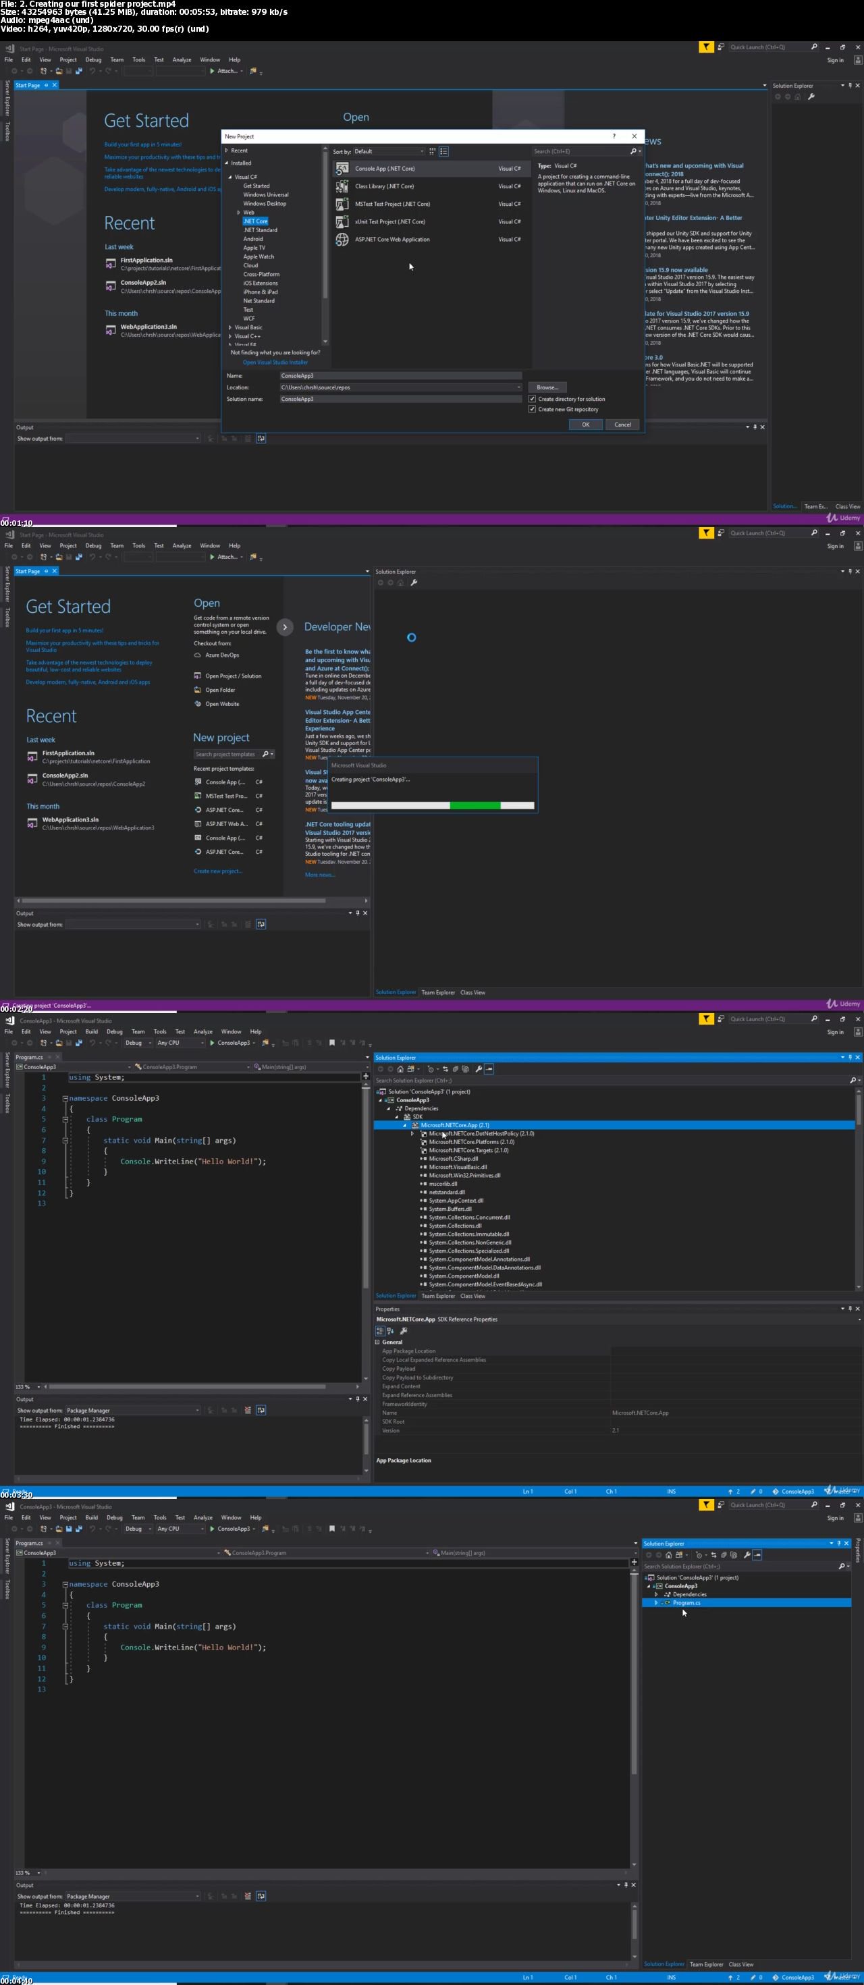
Task: Select .NET Core category in New Project tree
Action: pyautogui.click(x=256, y=221)
